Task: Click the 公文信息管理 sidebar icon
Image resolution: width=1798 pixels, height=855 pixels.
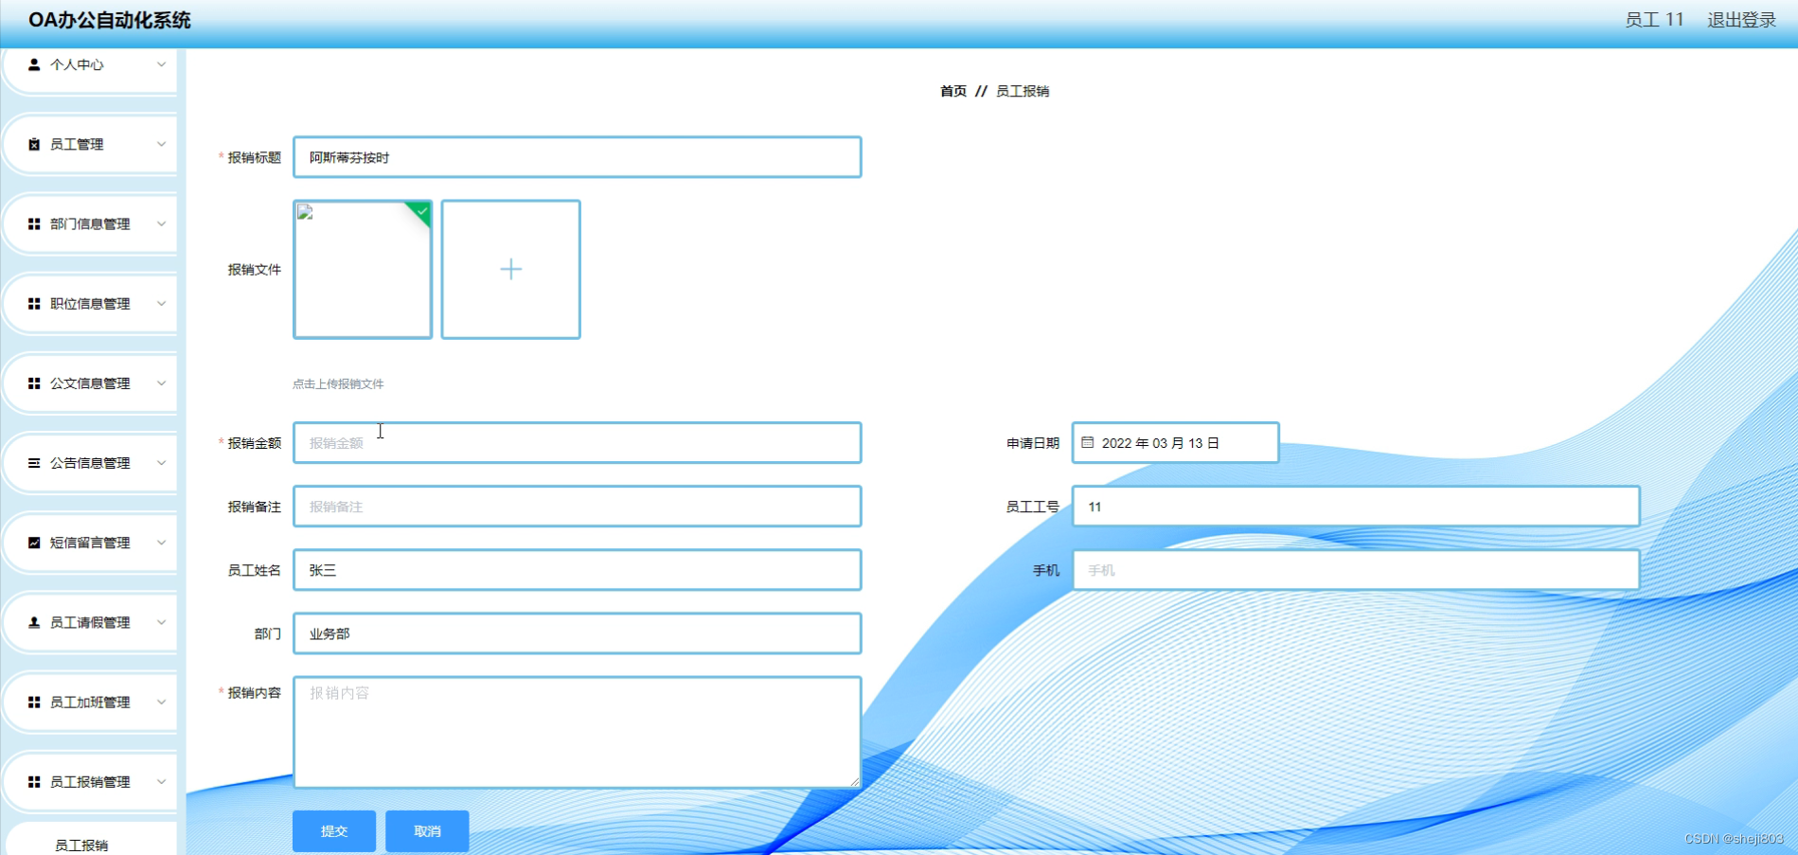Action: pos(34,383)
